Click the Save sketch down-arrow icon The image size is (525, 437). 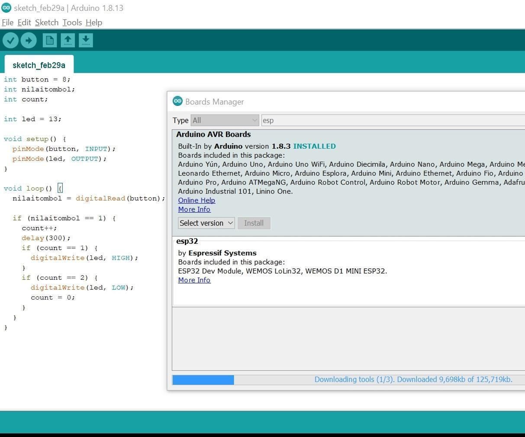(86, 41)
